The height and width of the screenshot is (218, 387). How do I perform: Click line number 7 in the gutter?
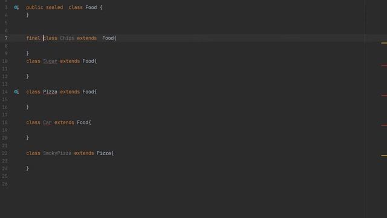6,38
